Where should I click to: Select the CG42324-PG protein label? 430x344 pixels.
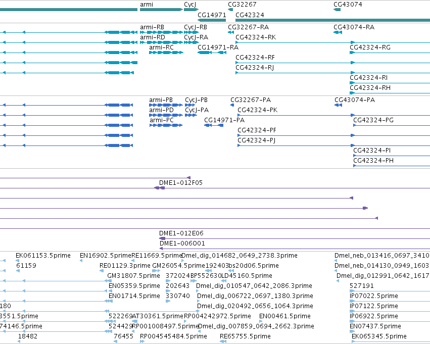coord(373,120)
